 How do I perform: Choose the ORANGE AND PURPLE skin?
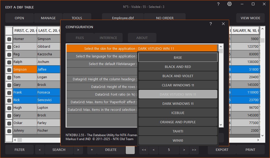[178, 122]
